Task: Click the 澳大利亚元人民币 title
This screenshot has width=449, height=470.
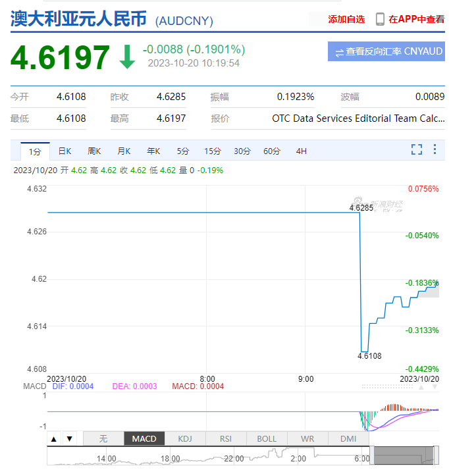Action: coord(78,18)
